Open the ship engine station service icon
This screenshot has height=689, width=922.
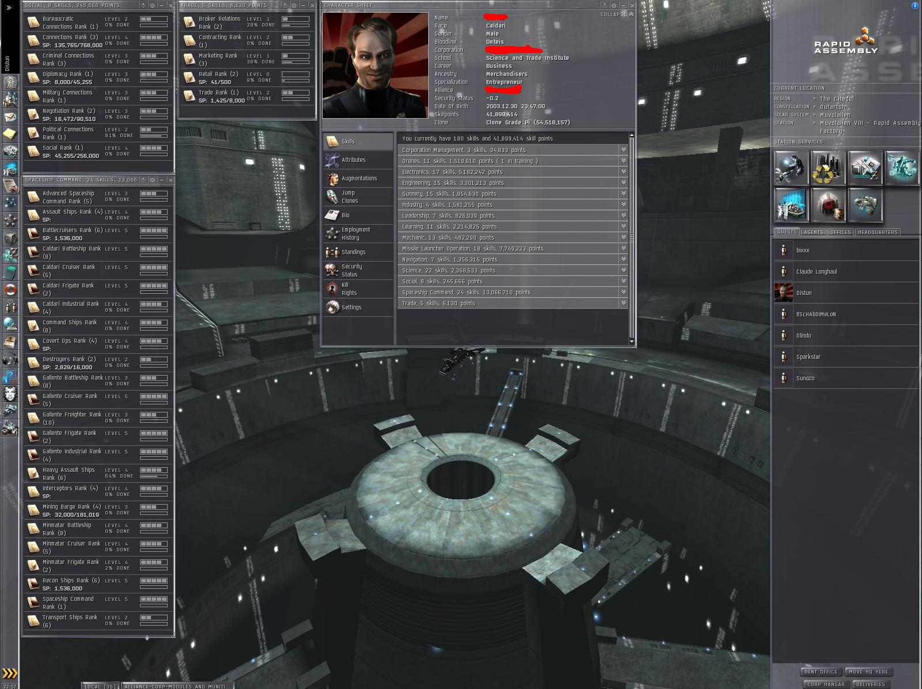tap(865, 205)
